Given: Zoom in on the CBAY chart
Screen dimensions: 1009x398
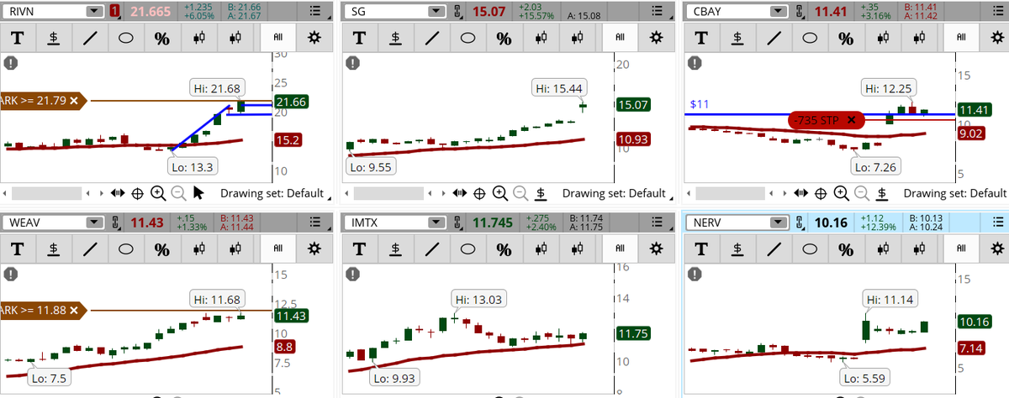Looking at the screenshot, I should click(x=843, y=193).
